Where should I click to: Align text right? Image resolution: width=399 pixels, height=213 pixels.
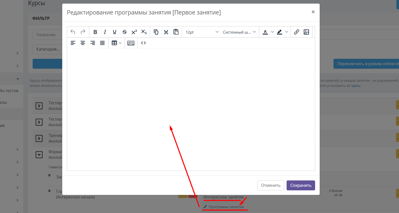pos(93,43)
